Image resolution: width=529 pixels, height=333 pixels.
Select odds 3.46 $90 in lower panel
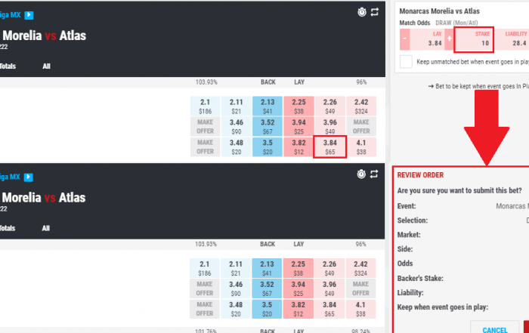[x=236, y=288]
